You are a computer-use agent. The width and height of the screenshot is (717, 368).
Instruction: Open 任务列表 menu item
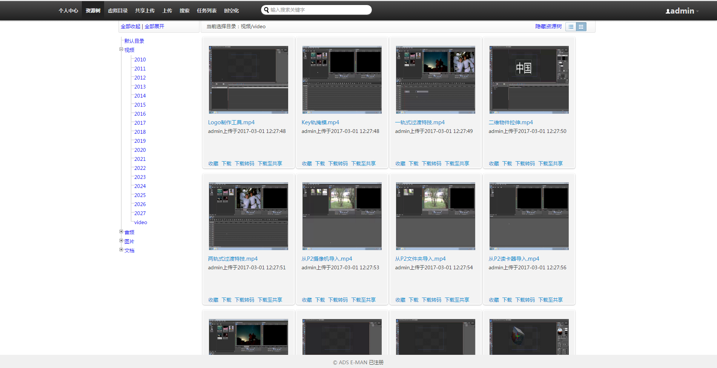click(207, 11)
